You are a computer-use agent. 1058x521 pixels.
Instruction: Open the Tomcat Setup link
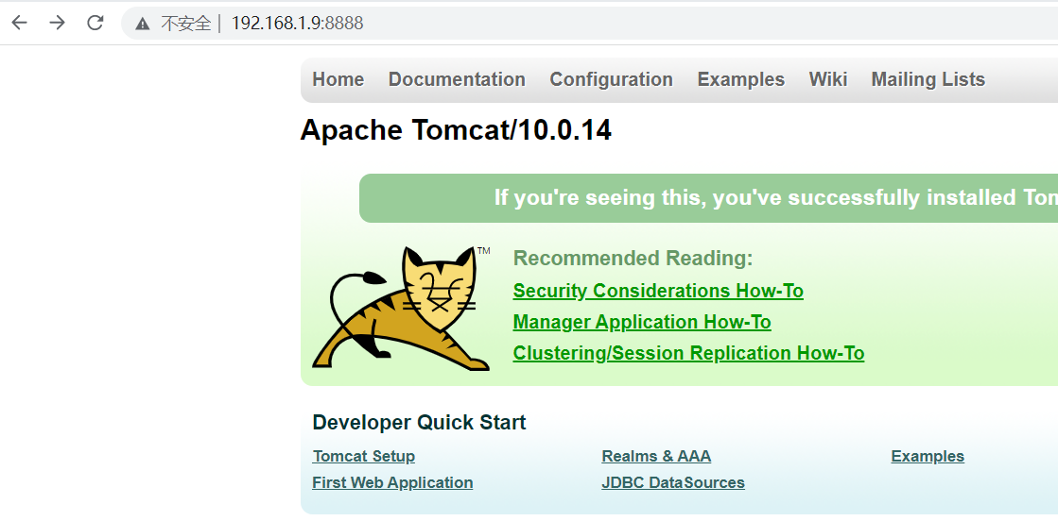coord(364,456)
